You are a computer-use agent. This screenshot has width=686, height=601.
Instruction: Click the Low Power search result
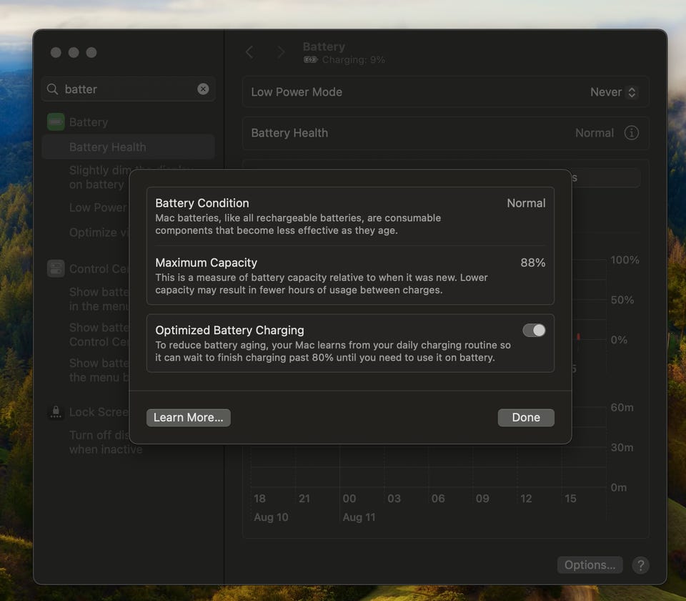99,207
